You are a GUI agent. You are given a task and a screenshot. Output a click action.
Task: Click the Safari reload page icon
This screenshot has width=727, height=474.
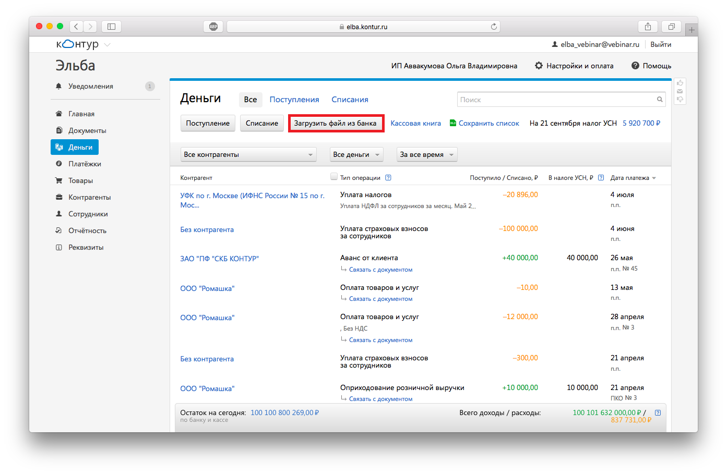pyautogui.click(x=494, y=27)
